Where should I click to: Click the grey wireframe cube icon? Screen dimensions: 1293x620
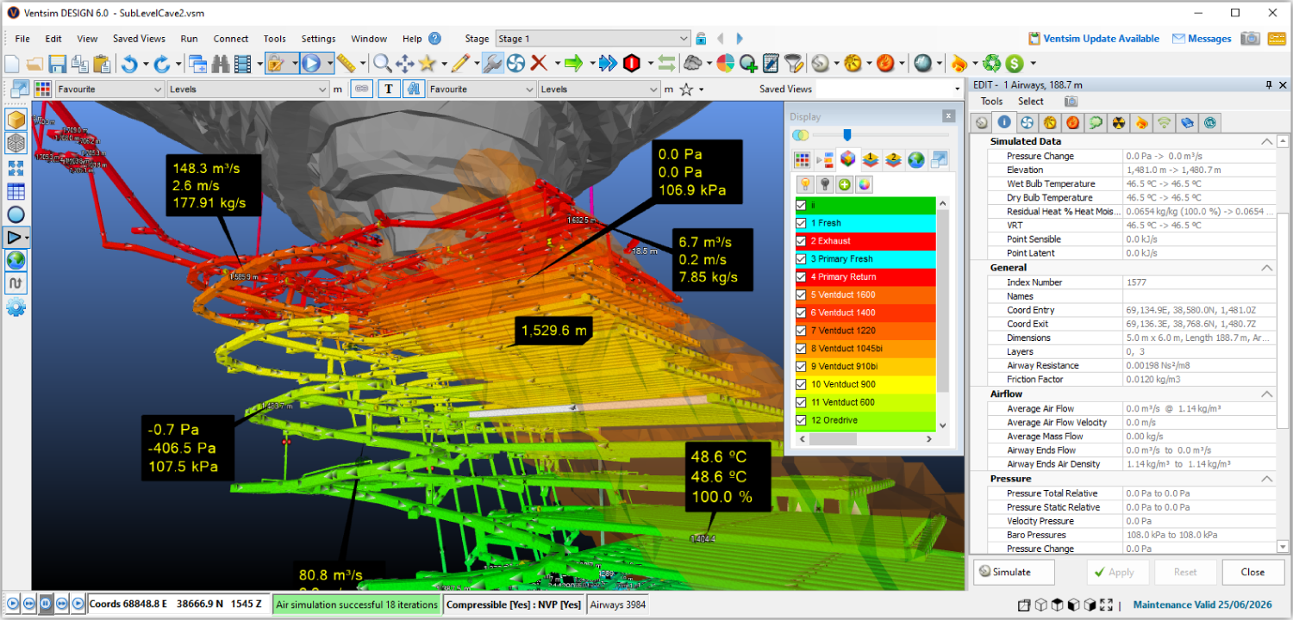pos(16,143)
